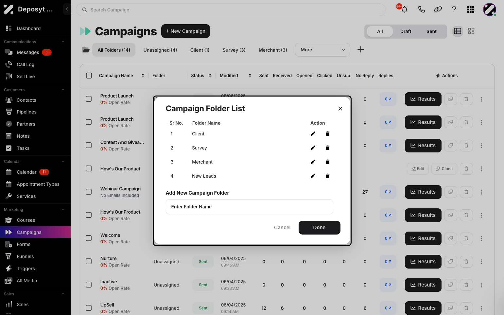
Task: Collapse the sidebar with the arrow
Action: (67, 9)
